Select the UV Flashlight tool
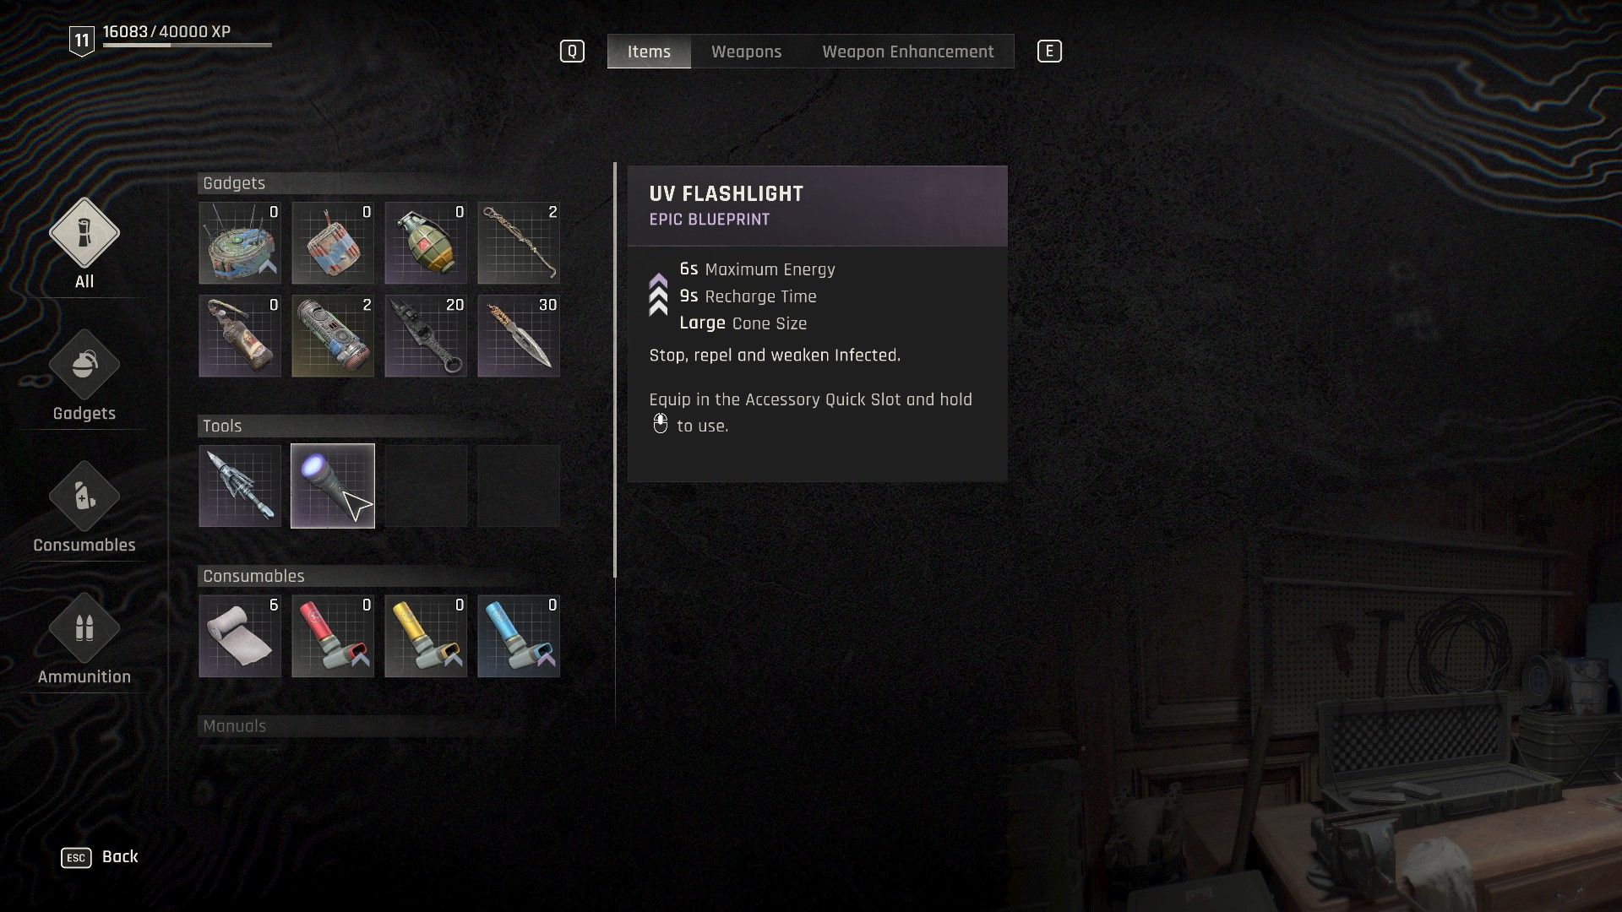The height and width of the screenshot is (912, 1622). coord(333,486)
